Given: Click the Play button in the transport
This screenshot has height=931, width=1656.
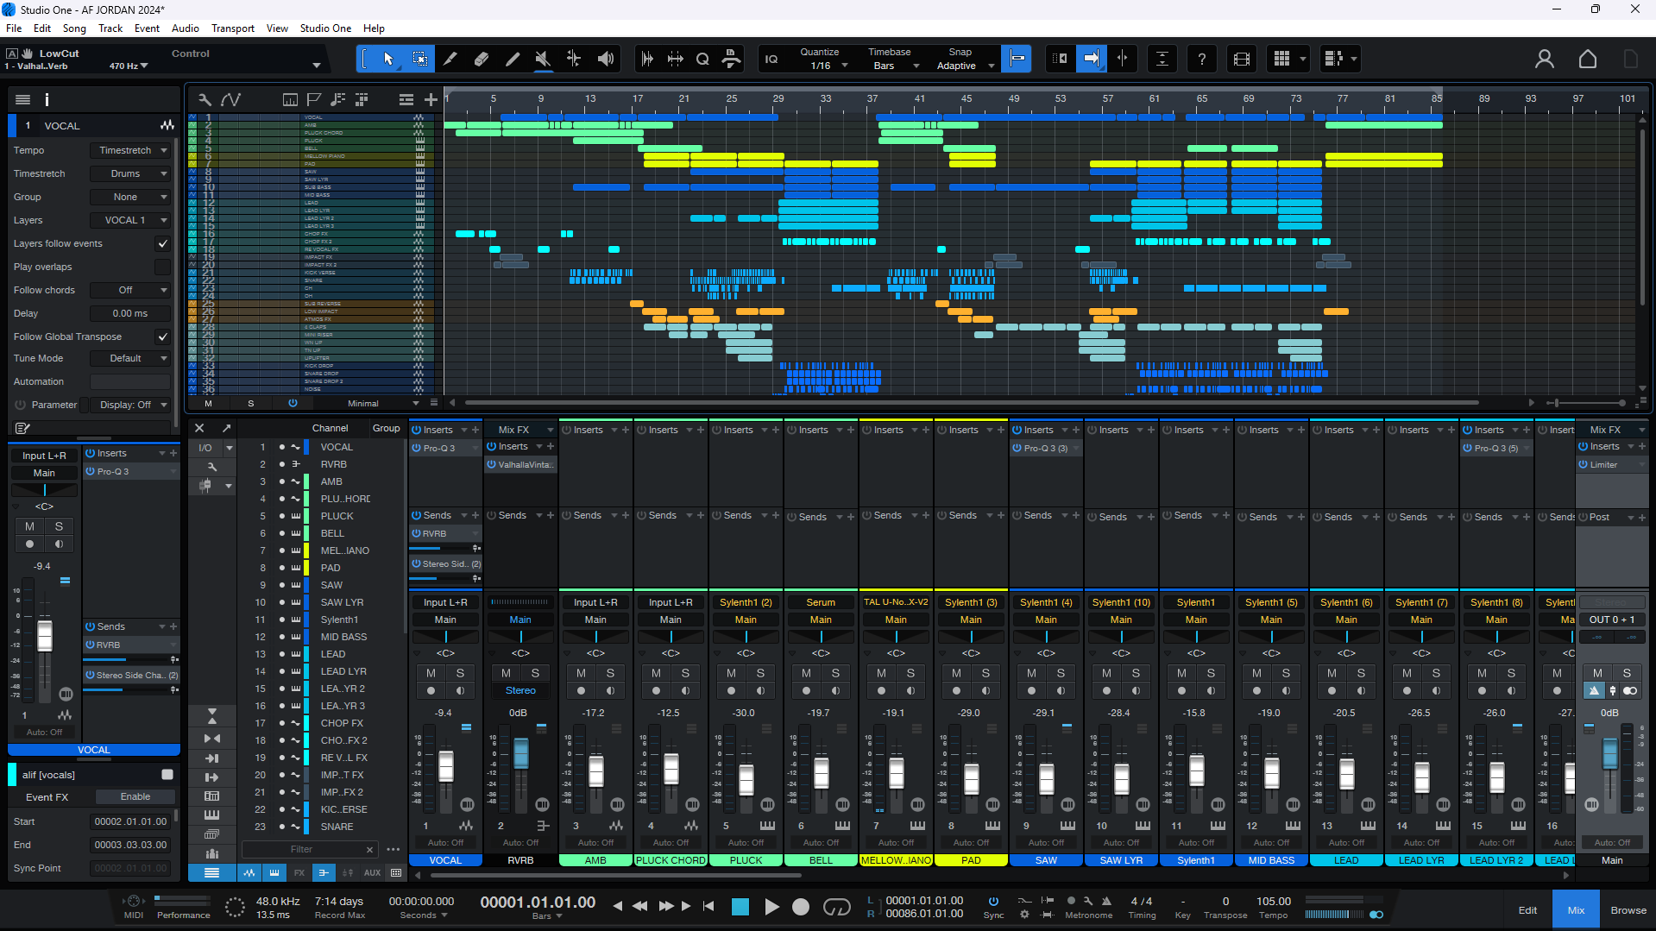Looking at the screenshot, I should pyautogui.click(x=771, y=906).
